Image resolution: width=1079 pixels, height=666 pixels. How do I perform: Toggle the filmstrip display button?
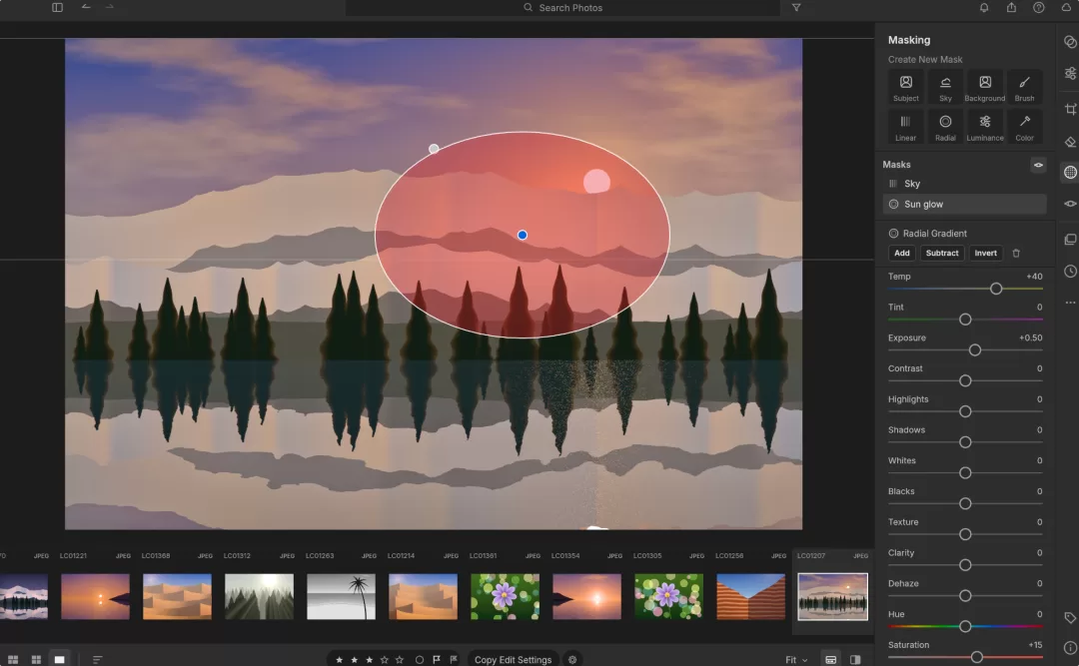[x=830, y=660]
